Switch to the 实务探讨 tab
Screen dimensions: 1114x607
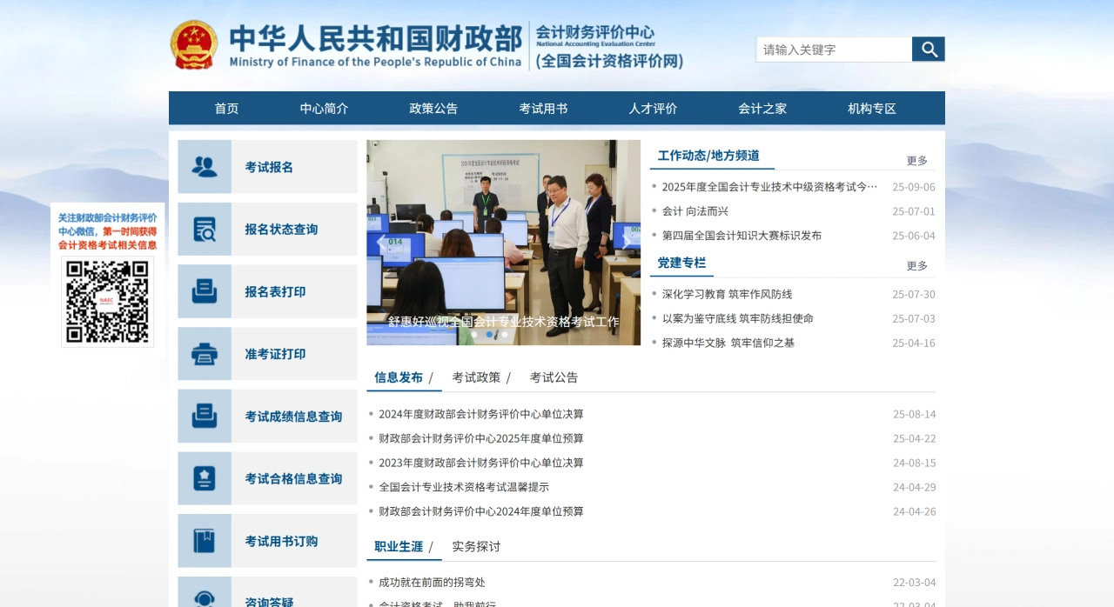[x=475, y=546]
